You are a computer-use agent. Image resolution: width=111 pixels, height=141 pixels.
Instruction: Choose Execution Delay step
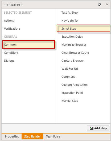point(72,37)
